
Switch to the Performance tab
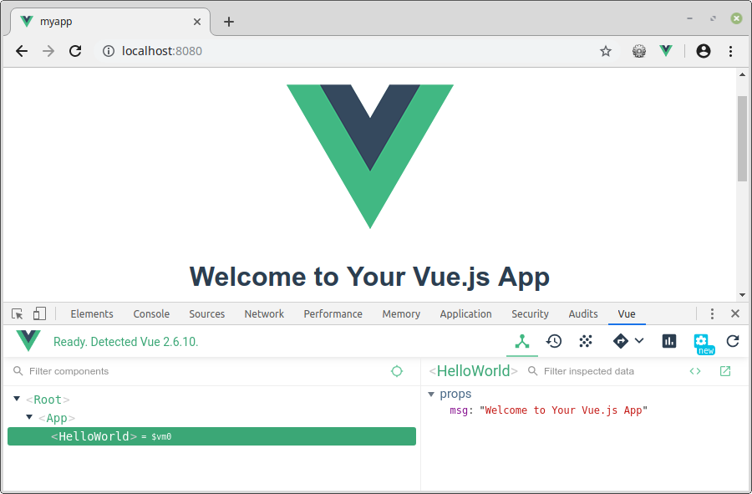333,313
